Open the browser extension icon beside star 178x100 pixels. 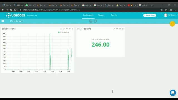[x=171, y=10]
